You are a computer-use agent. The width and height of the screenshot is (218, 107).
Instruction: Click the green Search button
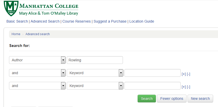(x=147, y=99)
